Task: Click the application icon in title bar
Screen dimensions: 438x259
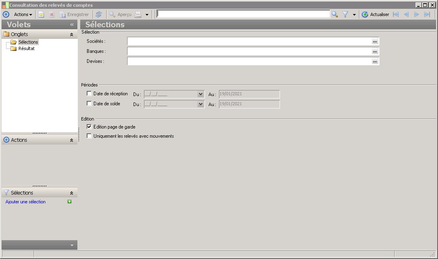Action: tap(5, 5)
